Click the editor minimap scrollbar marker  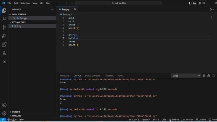click(x=212, y=17)
